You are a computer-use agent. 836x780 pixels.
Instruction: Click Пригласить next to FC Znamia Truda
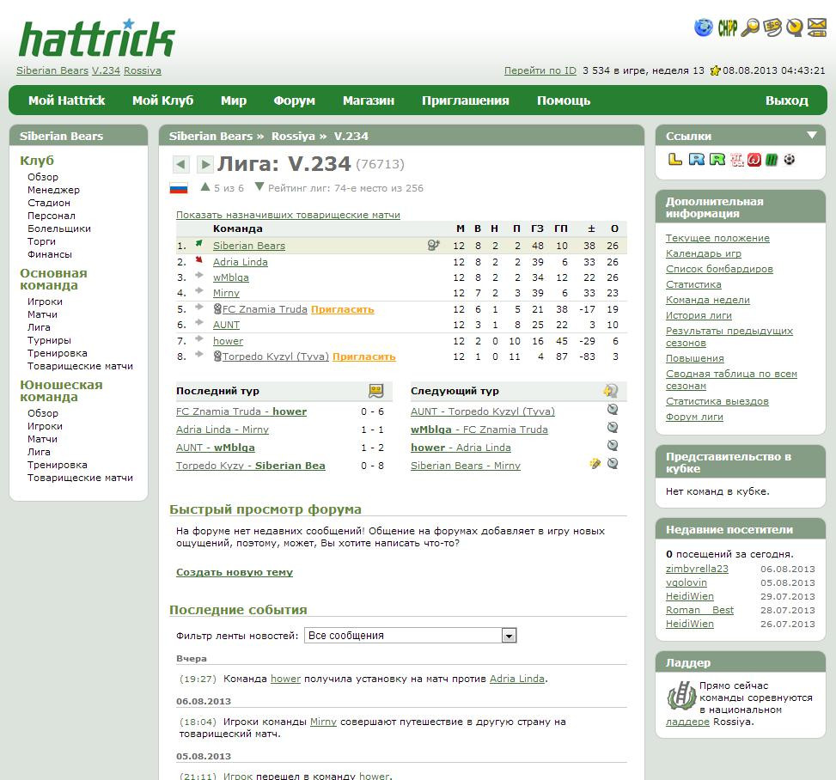(342, 309)
